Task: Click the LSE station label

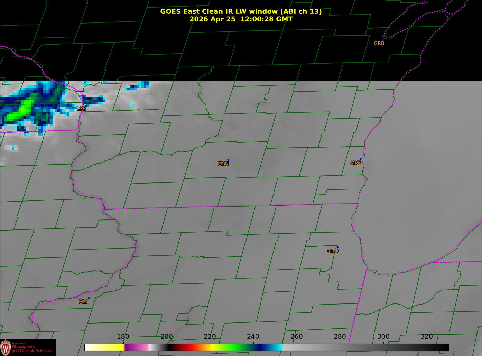Action: 81,108
